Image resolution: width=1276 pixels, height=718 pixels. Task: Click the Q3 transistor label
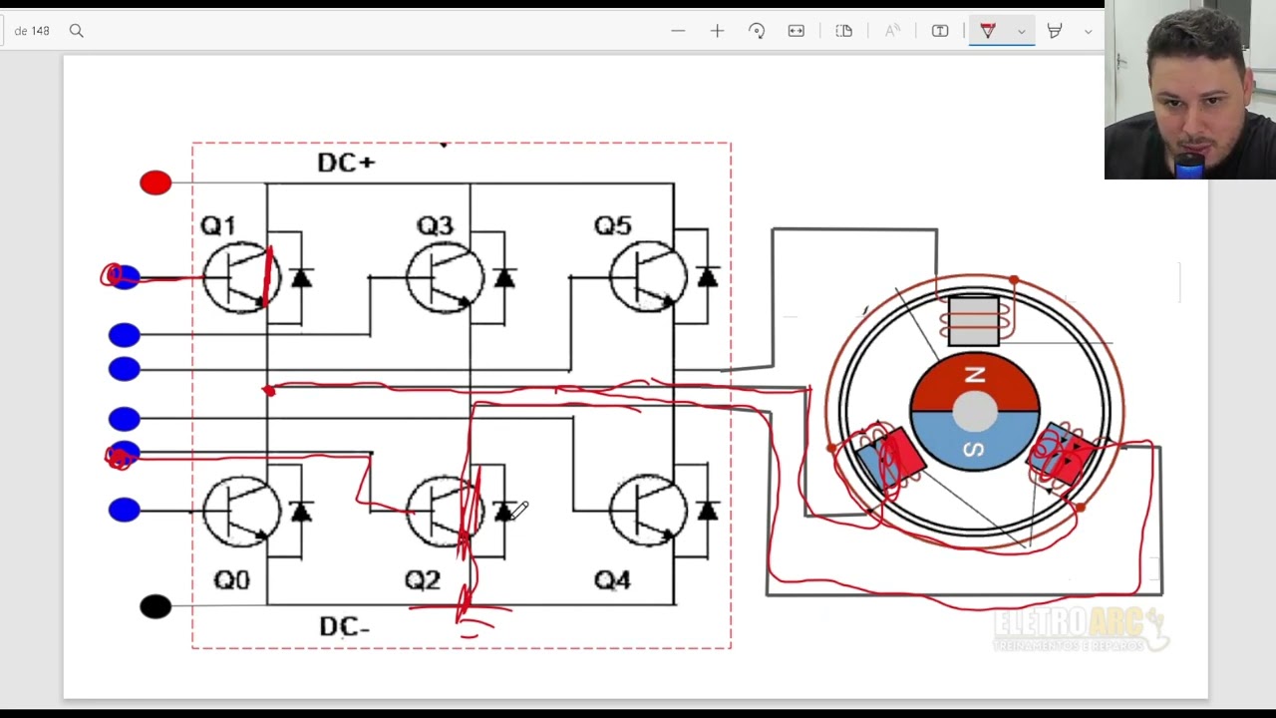435,225
